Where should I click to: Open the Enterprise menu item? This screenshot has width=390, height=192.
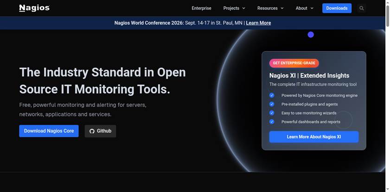point(201,8)
